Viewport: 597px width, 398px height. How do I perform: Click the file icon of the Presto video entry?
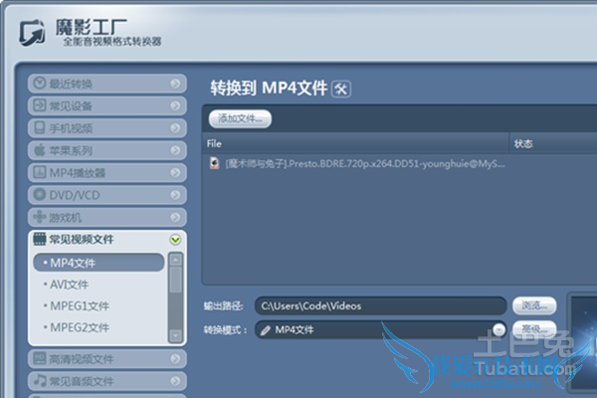215,164
